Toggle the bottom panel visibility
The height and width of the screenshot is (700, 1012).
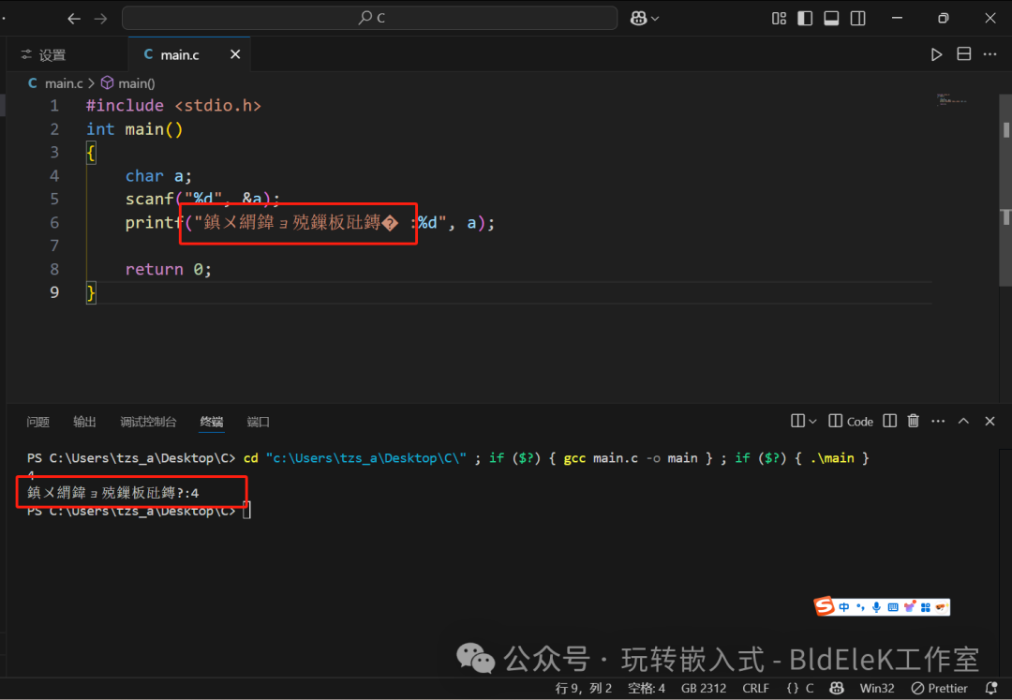tap(831, 18)
